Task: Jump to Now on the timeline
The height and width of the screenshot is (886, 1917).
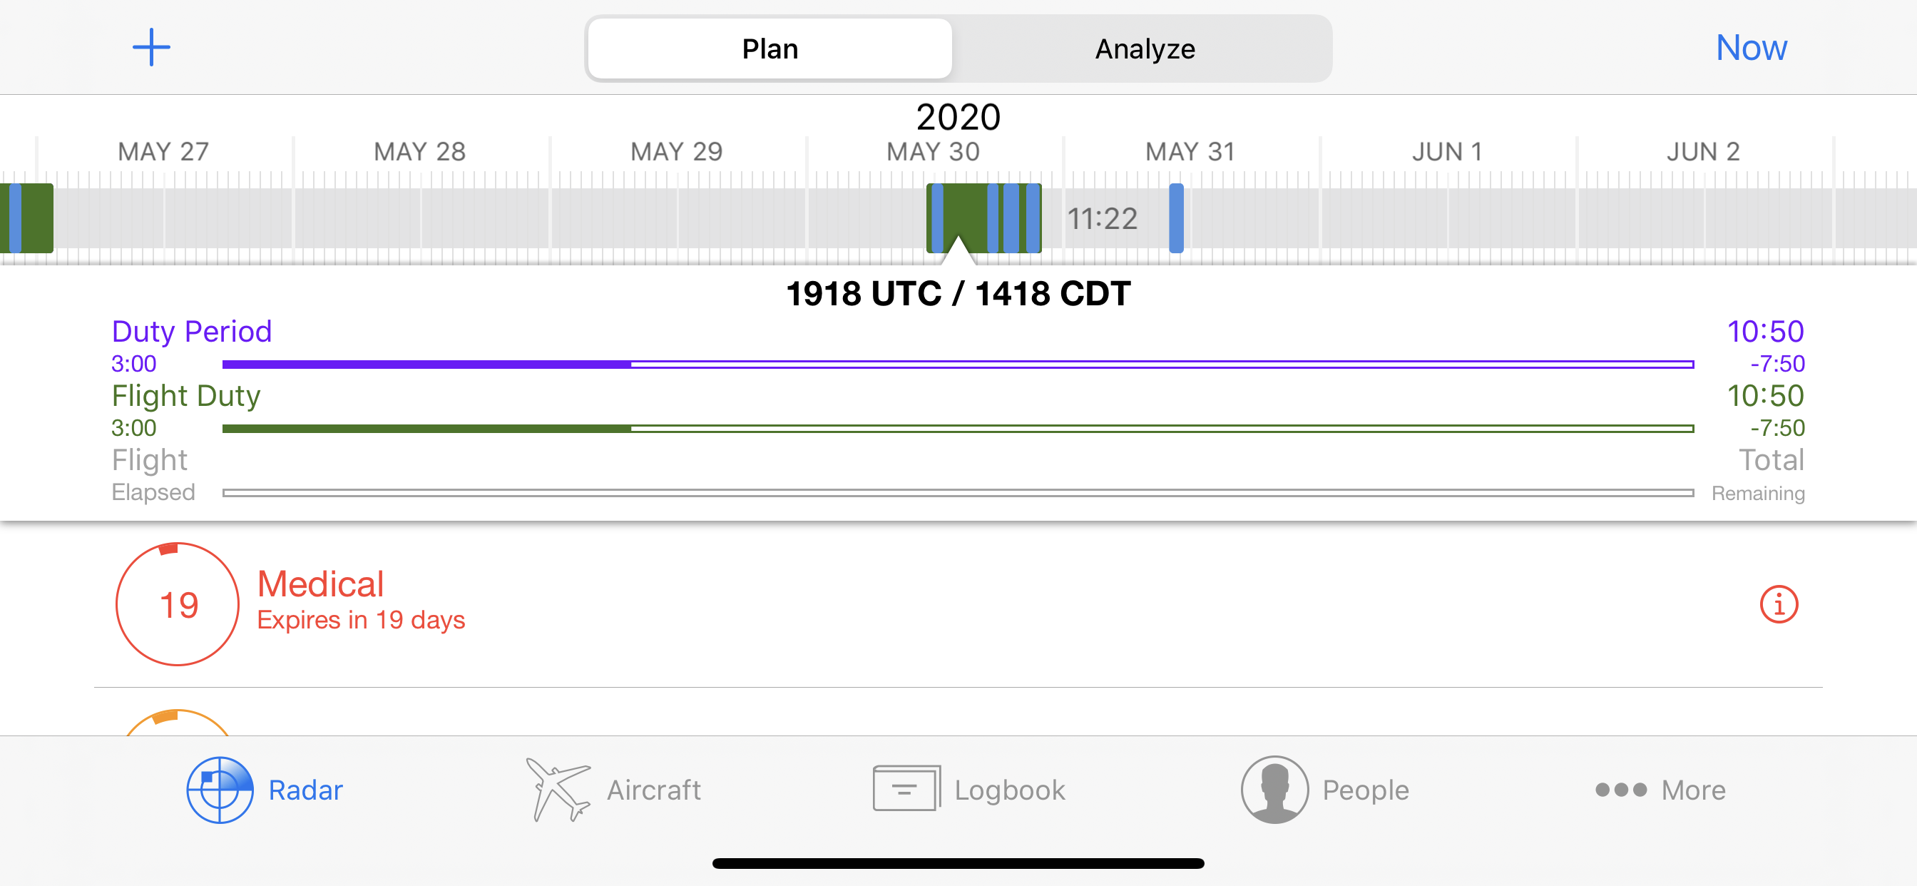Action: pos(1751,48)
